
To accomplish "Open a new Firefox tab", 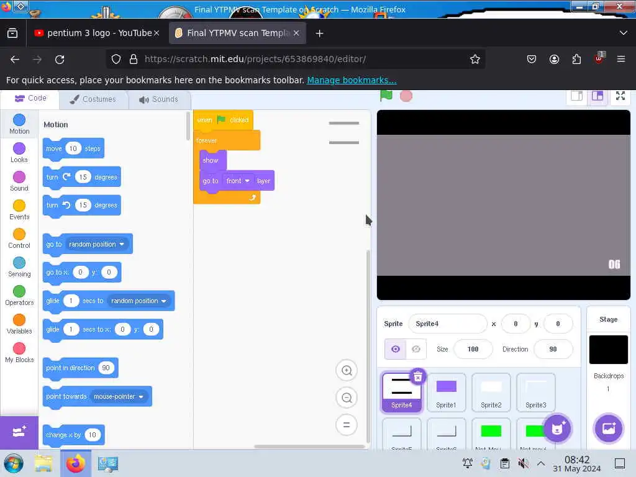I will pos(320,34).
